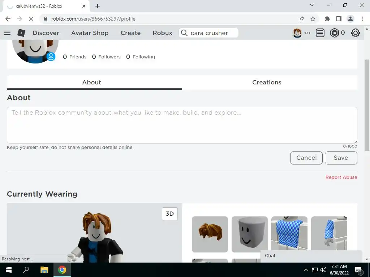This screenshot has width=370, height=277.
Task: Open the Windows Start menu
Action: coord(9,270)
